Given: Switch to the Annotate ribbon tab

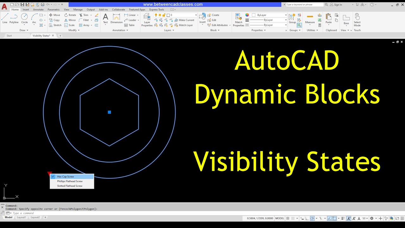Looking at the screenshot, I should point(38,9).
